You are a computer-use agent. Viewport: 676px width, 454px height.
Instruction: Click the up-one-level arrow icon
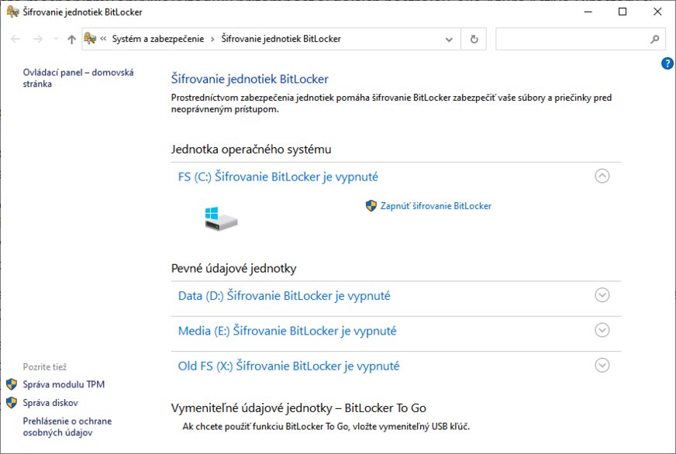click(x=71, y=39)
